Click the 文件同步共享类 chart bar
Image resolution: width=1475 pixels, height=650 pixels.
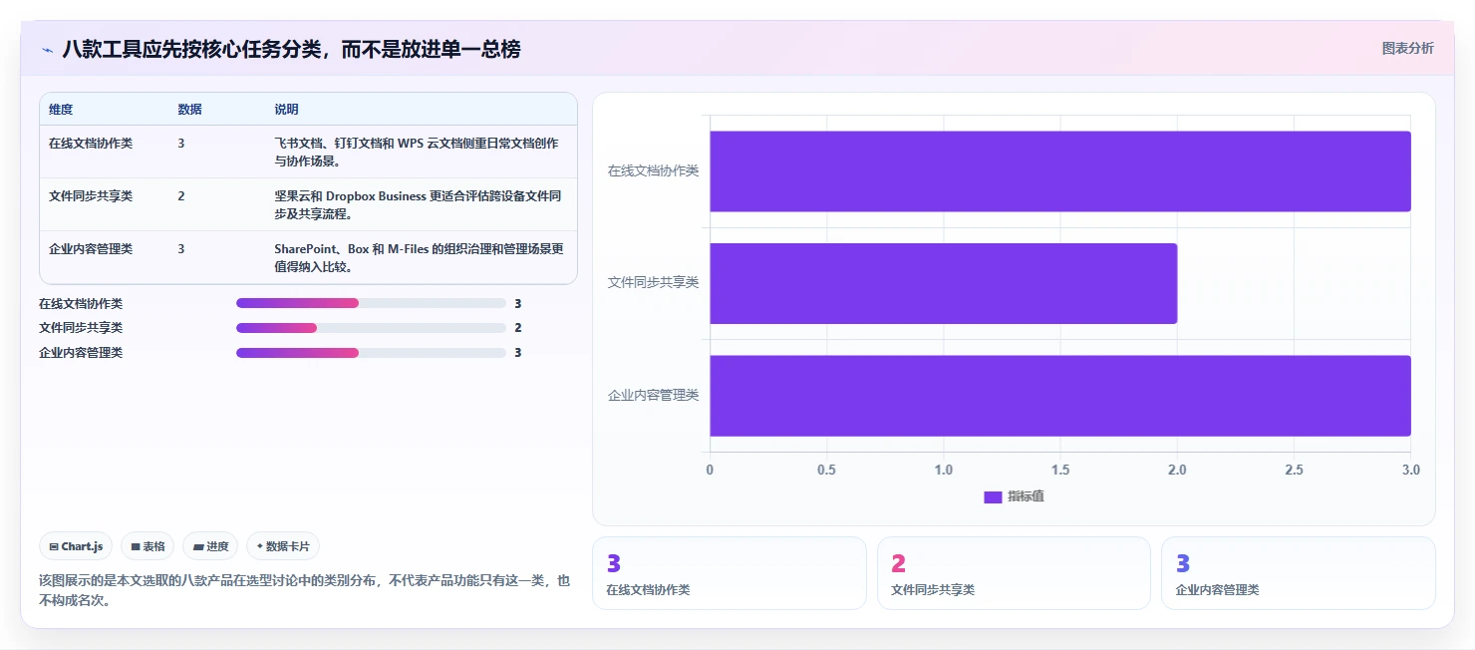point(943,283)
